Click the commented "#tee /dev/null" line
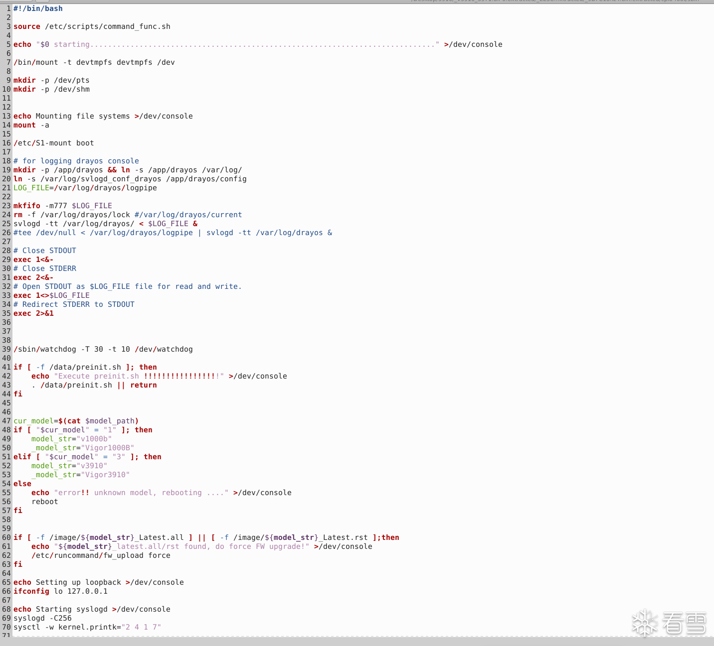Screen dimensions: 714x646 point(173,233)
